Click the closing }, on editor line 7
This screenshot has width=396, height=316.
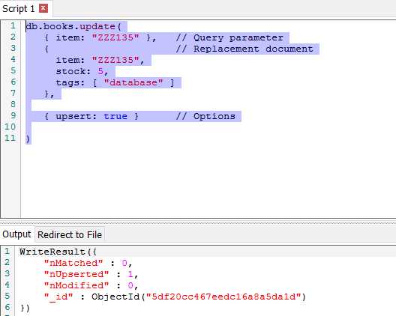coord(49,94)
